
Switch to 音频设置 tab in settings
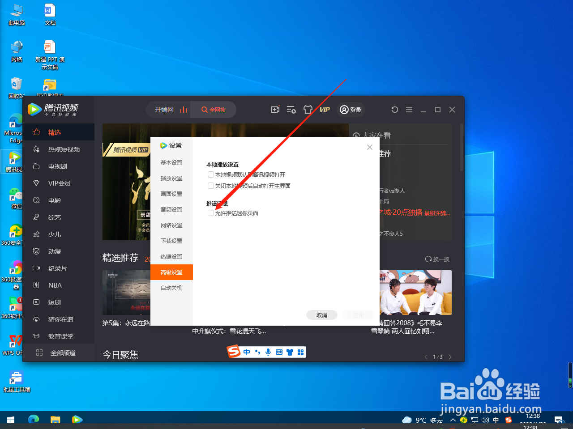pyautogui.click(x=171, y=209)
